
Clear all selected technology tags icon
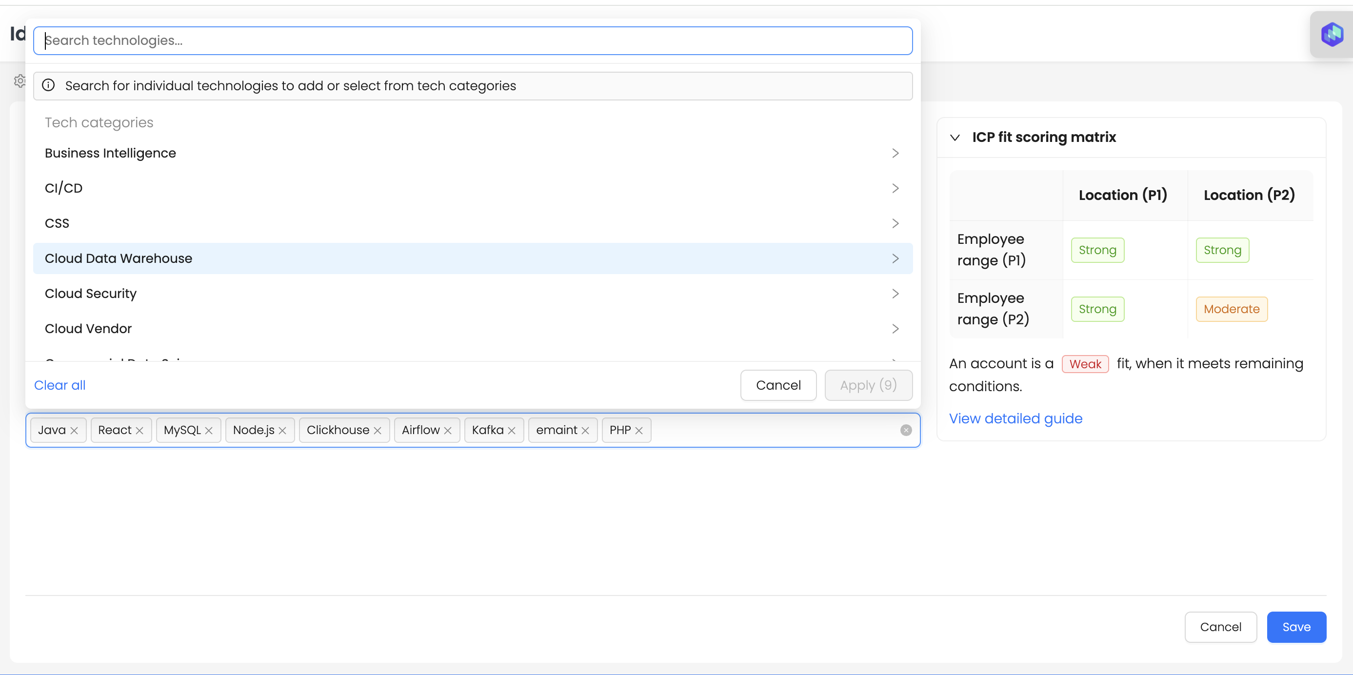tap(906, 430)
